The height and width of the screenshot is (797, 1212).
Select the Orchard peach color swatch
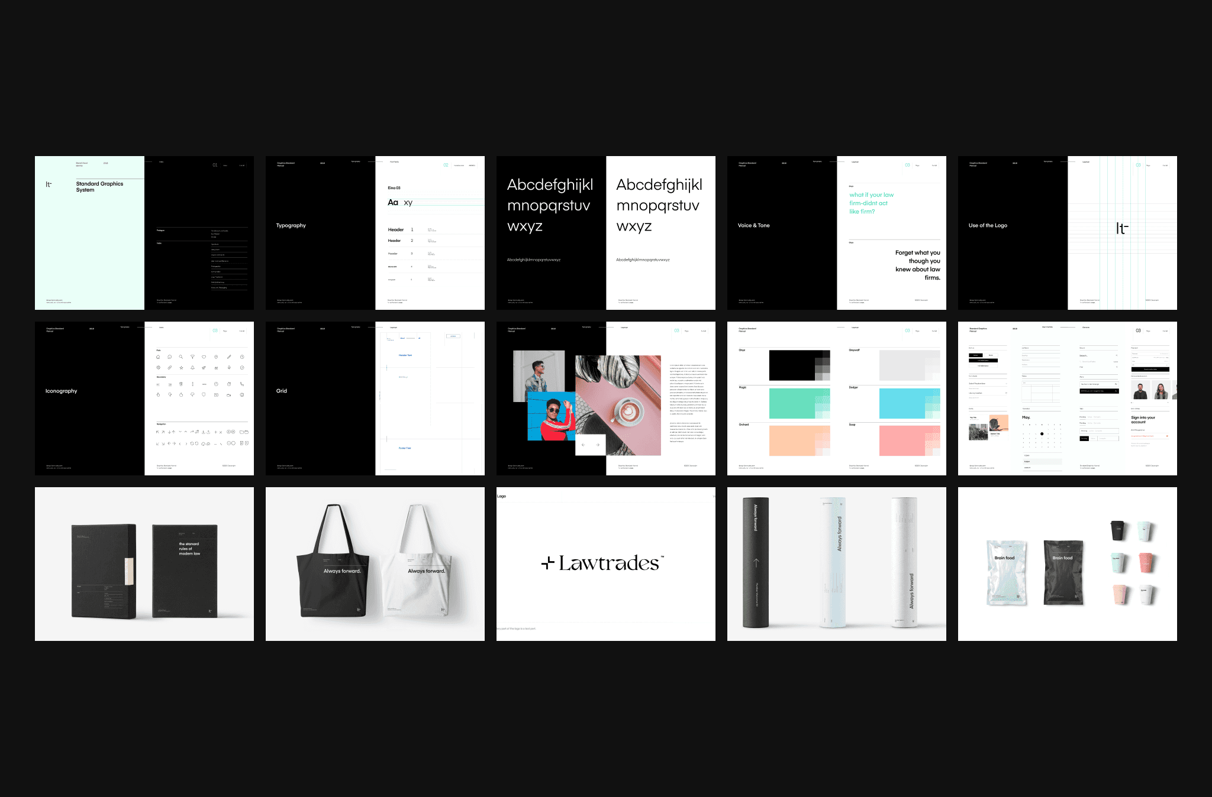coord(793,440)
